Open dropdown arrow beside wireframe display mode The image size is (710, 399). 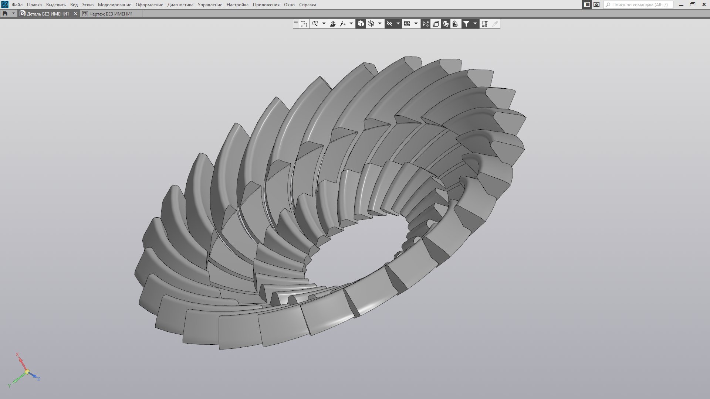click(x=380, y=24)
